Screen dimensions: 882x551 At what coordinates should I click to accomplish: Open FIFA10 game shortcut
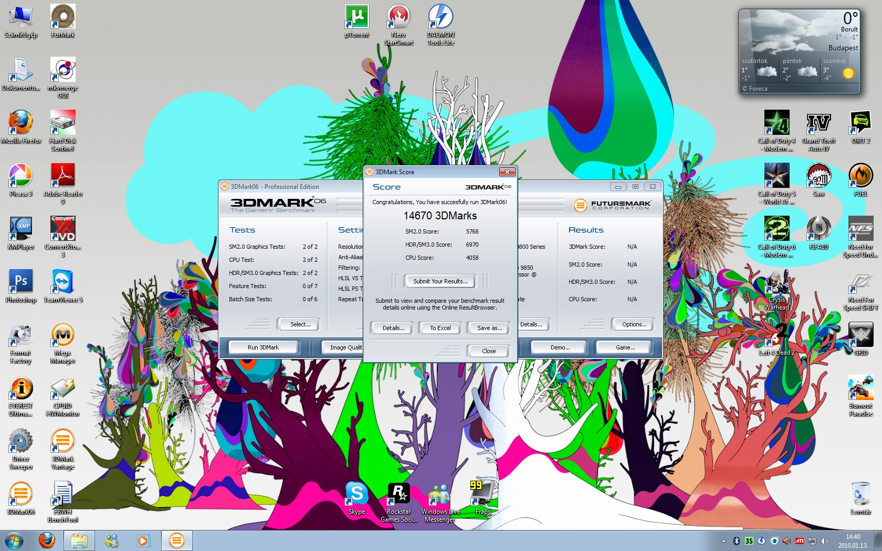click(819, 233)
